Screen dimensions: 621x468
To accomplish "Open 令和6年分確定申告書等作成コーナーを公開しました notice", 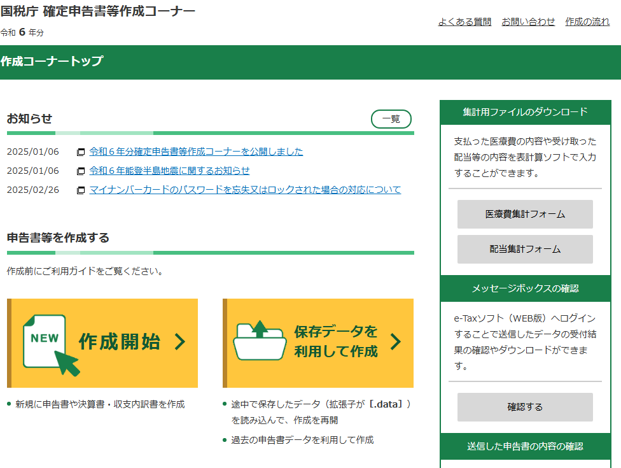I will click(x=196, y=152).
